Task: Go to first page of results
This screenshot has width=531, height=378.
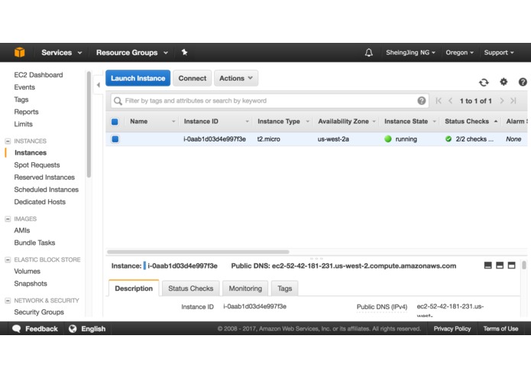Action: [439, 101]
